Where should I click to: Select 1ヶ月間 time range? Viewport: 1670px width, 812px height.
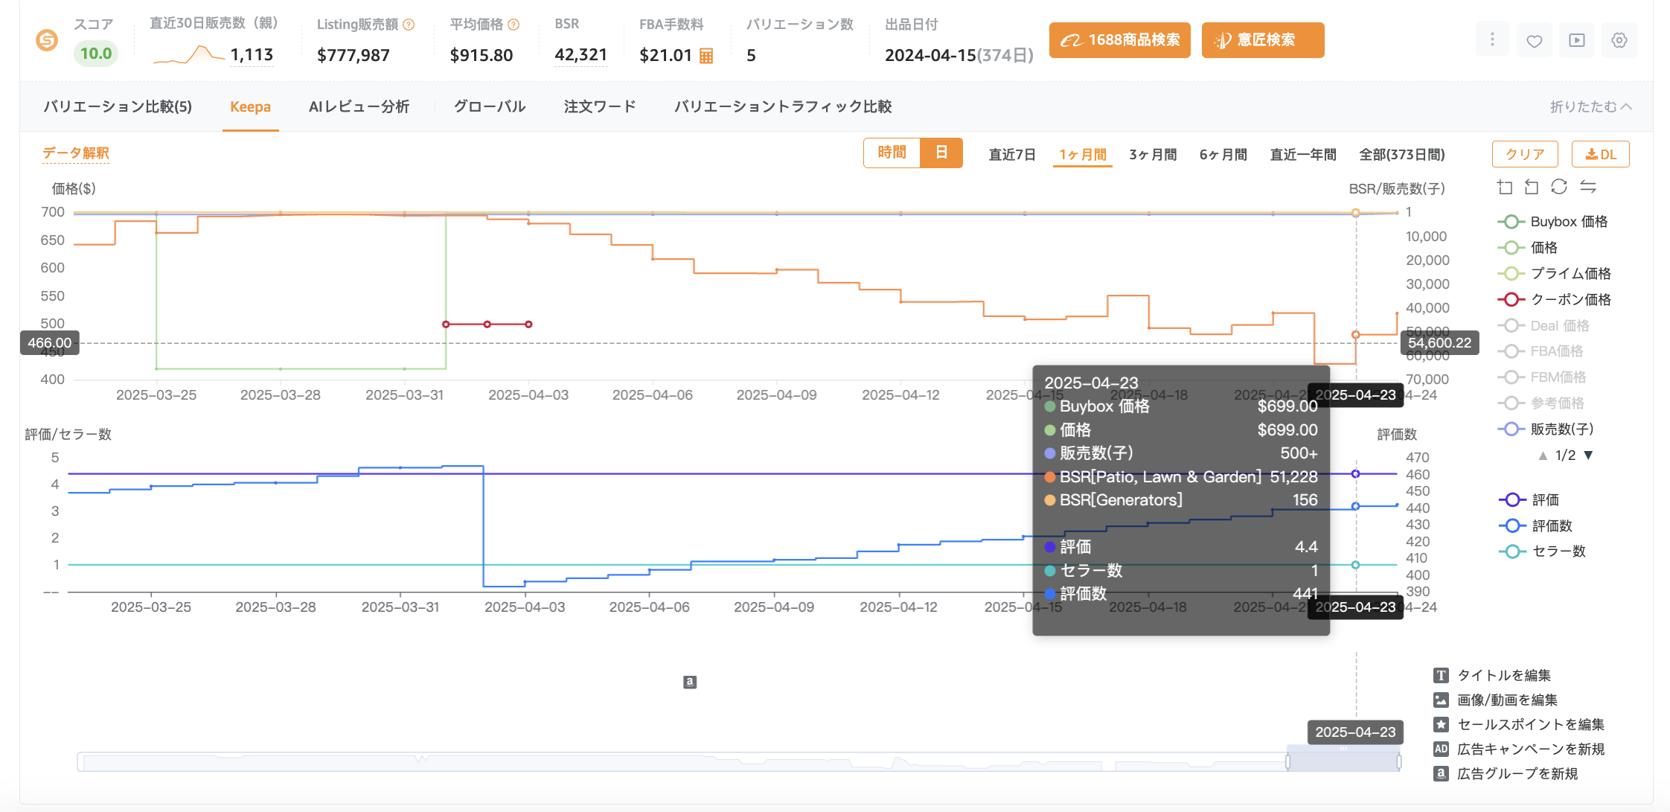[1083, 155]
